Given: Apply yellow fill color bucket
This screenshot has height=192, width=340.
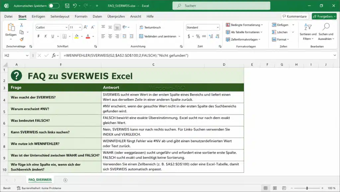Looking at the screenshot, I should (x=77, y=36).
